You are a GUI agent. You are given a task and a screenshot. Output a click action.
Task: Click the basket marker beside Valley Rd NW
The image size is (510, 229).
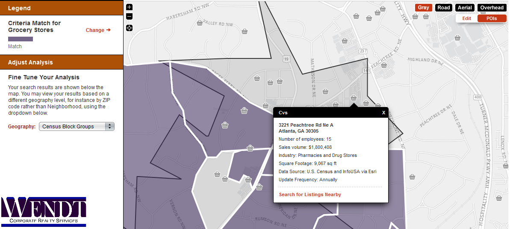tap(199, 23)
